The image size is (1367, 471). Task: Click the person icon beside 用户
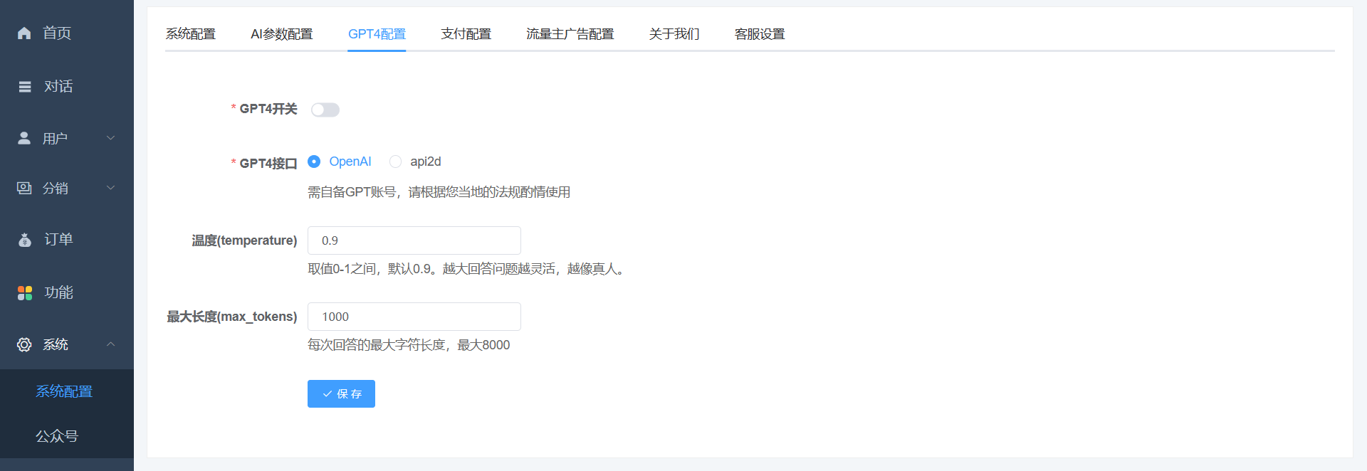(x=24, y=138)
